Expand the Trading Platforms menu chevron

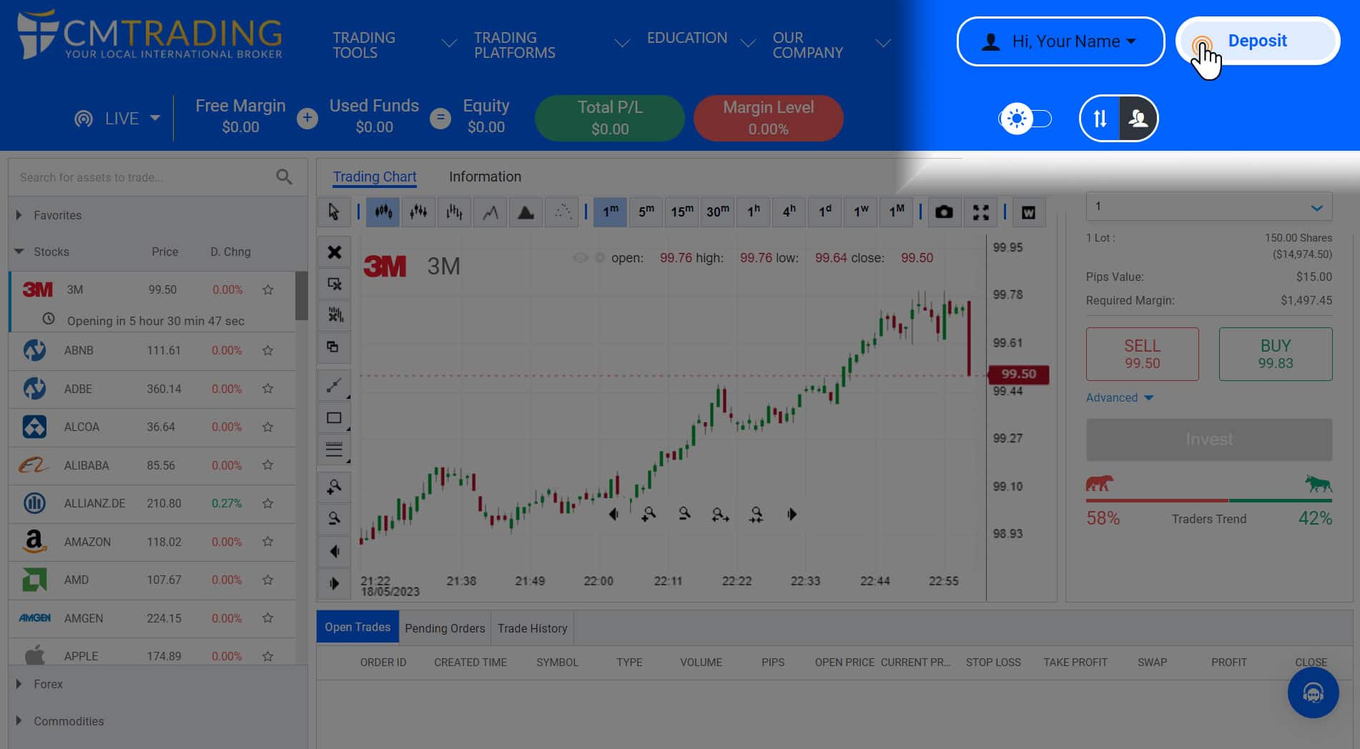tap(622, 44)
